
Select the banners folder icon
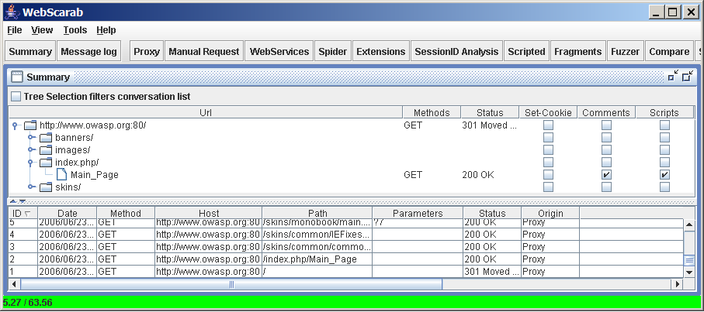tap(46, 138)
